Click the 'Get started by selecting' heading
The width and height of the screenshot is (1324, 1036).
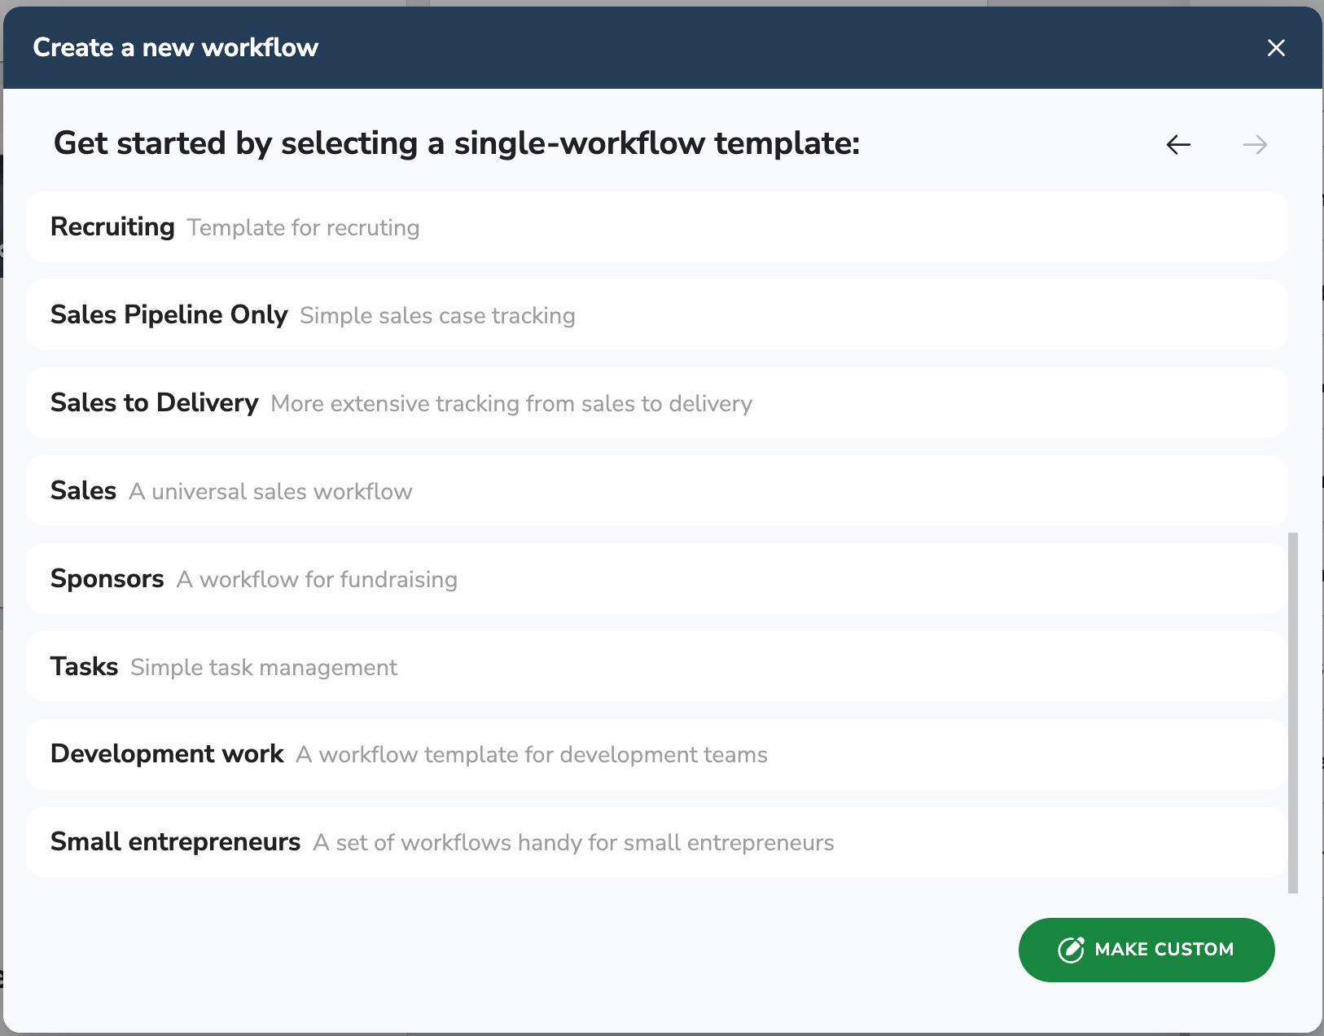click(456, 143)
